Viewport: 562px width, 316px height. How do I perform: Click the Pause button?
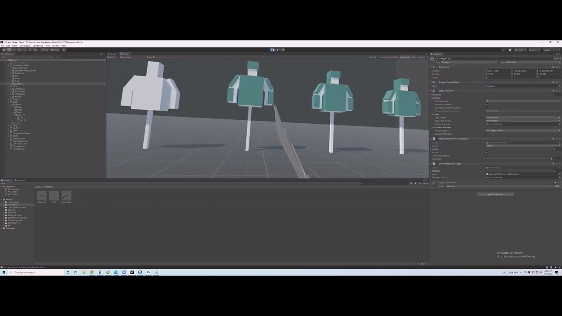click(x=277, y=50)
